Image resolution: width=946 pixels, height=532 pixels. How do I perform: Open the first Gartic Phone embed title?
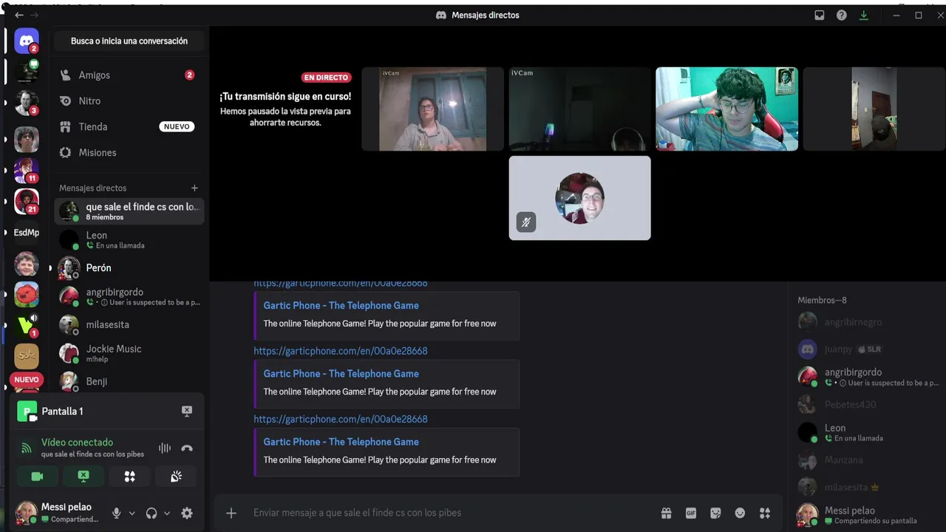click(x=341, y=305)
